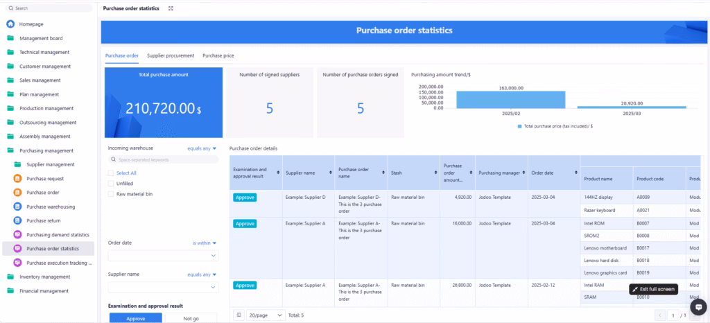The width and height of the screenshot is (710, 323).
Task: Click the sidebar Search field
Action: (x=49, y=8)
